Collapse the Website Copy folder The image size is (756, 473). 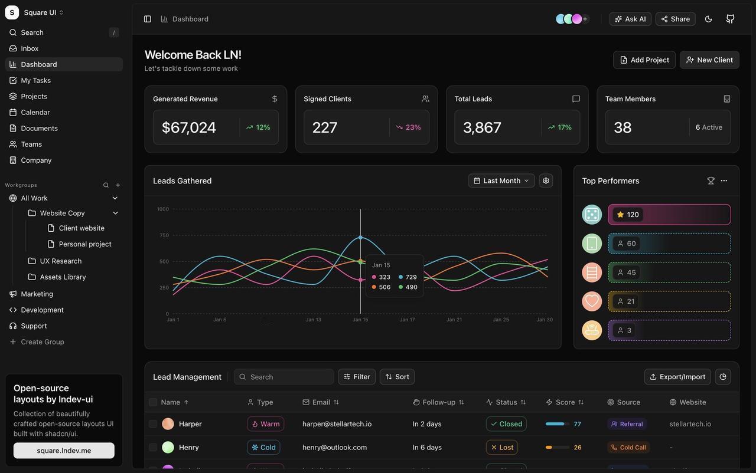[x=115, y=213]
